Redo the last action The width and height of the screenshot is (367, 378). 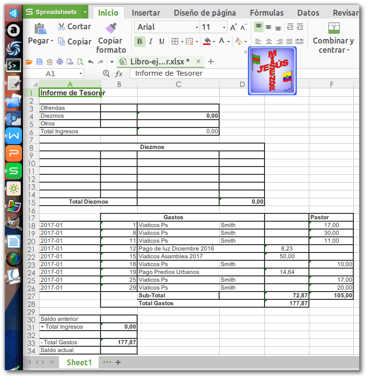coord(101,62)
